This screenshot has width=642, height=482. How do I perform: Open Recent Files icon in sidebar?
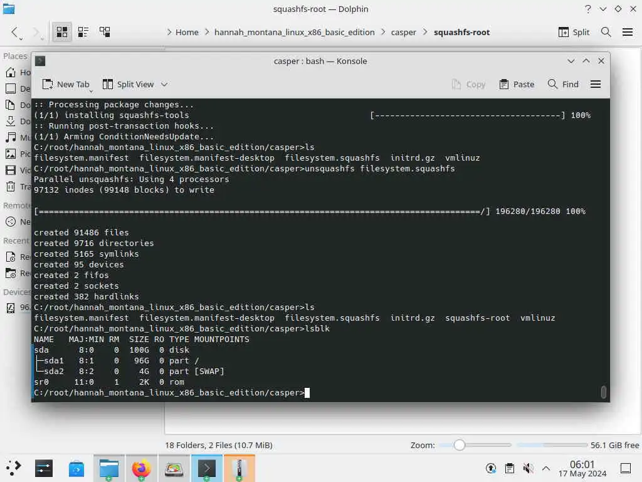tap(11, 257)
